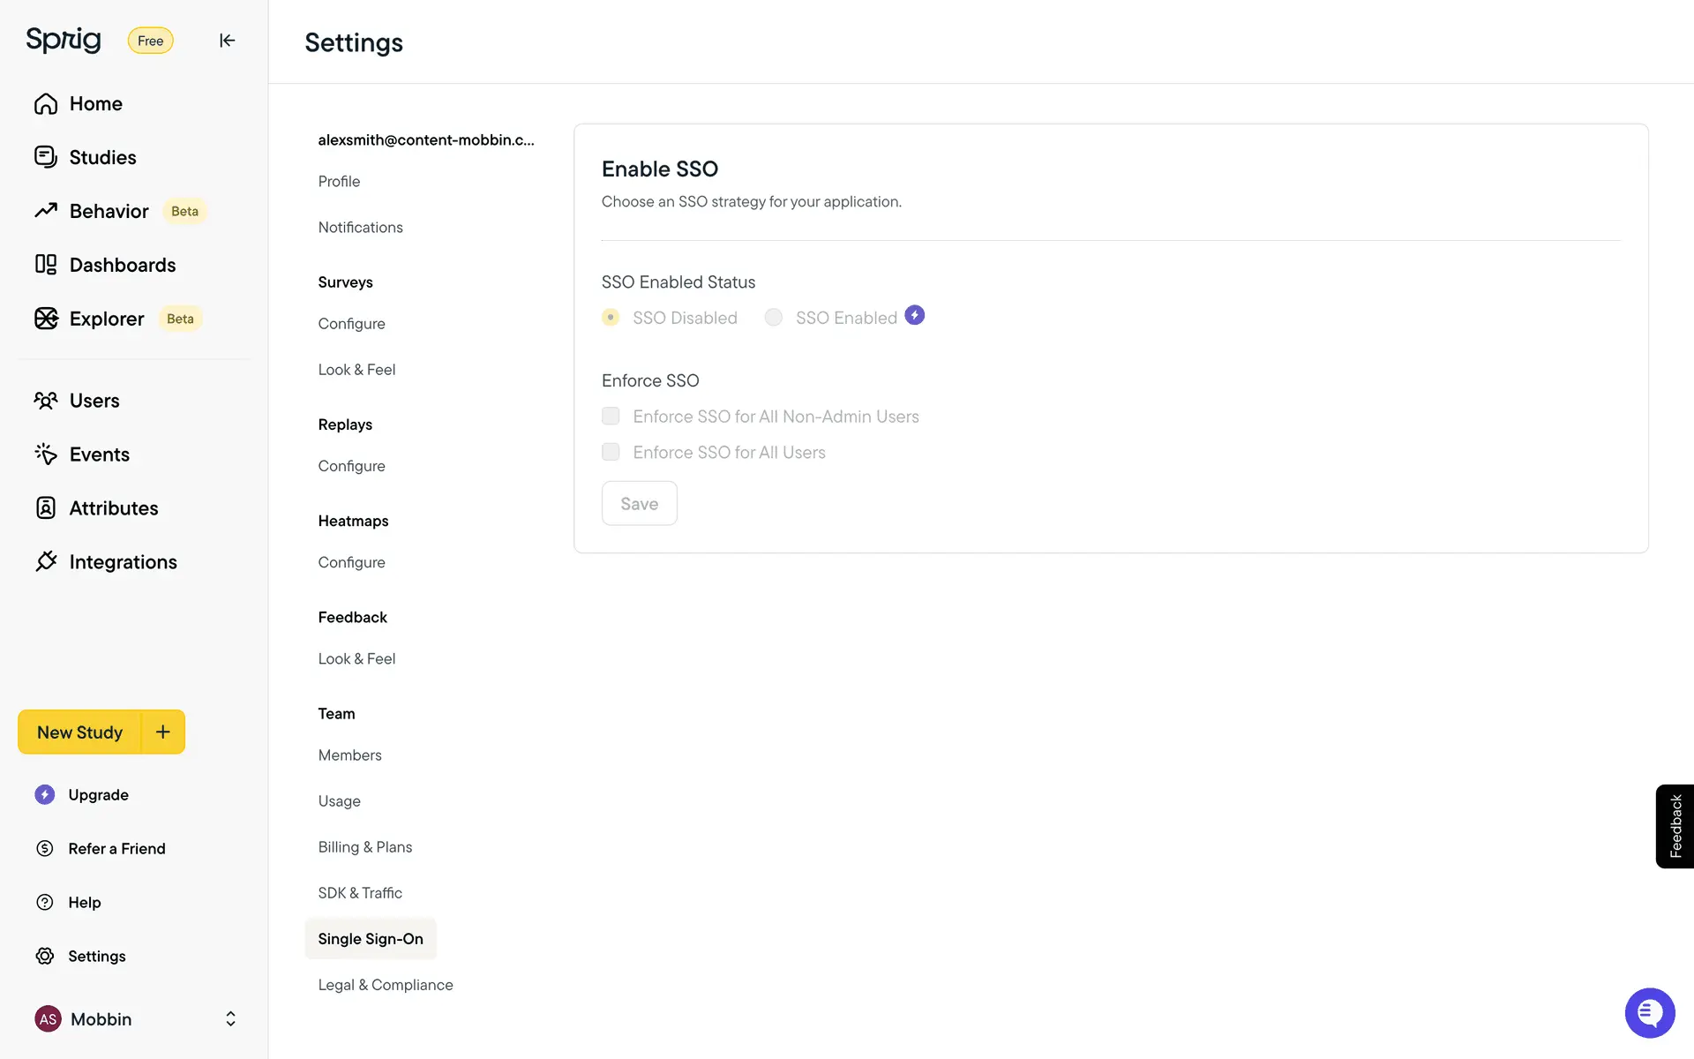The image size is (1694, 1059).
Task: Click upgrade badge beside SSO Enabled
Action: (915, 316)
